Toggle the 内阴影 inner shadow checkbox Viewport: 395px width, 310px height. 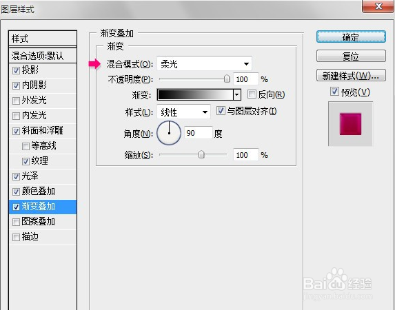[x=16, y=85]
